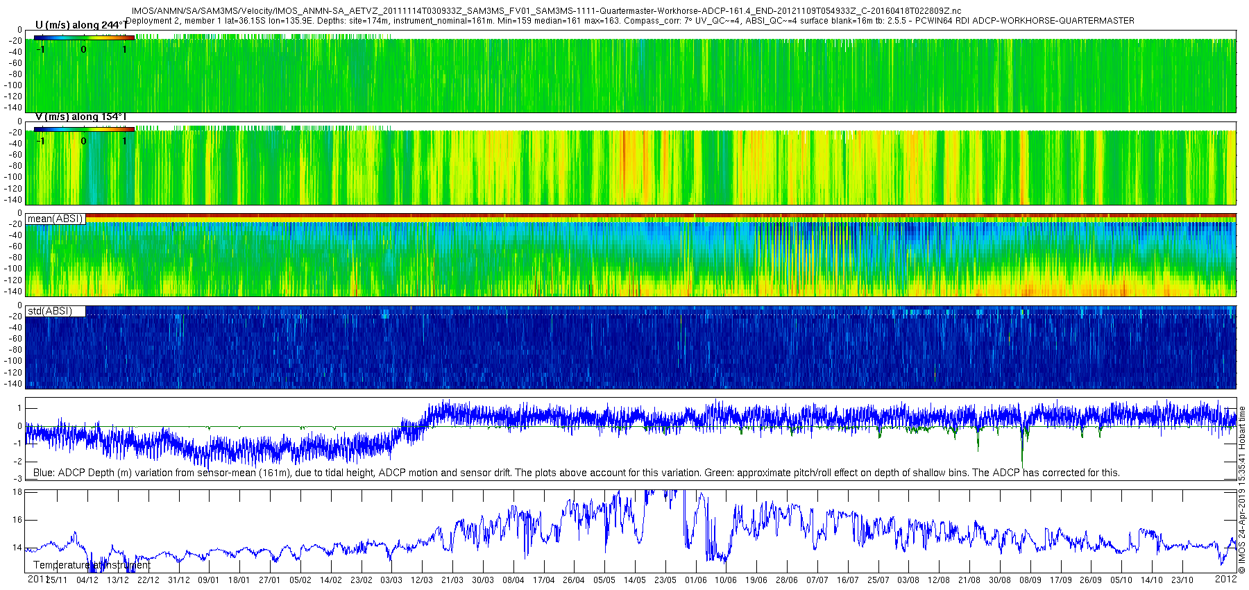
Task: Click the '21/08' date tick label
Action: [x=969, y=580]
